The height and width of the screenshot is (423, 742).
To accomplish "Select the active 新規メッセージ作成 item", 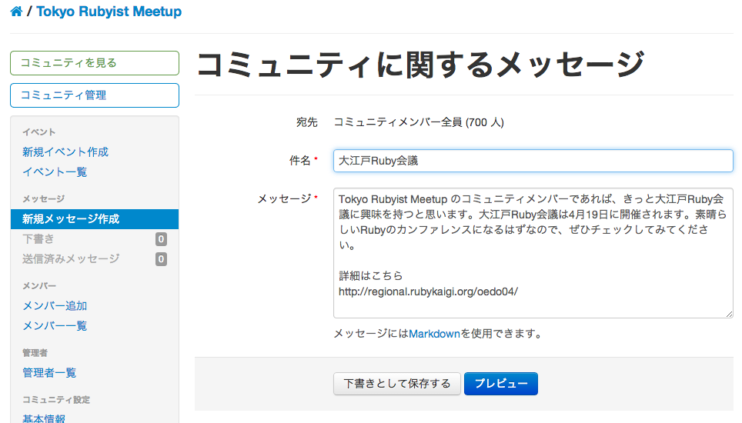I will pos(95,219).
